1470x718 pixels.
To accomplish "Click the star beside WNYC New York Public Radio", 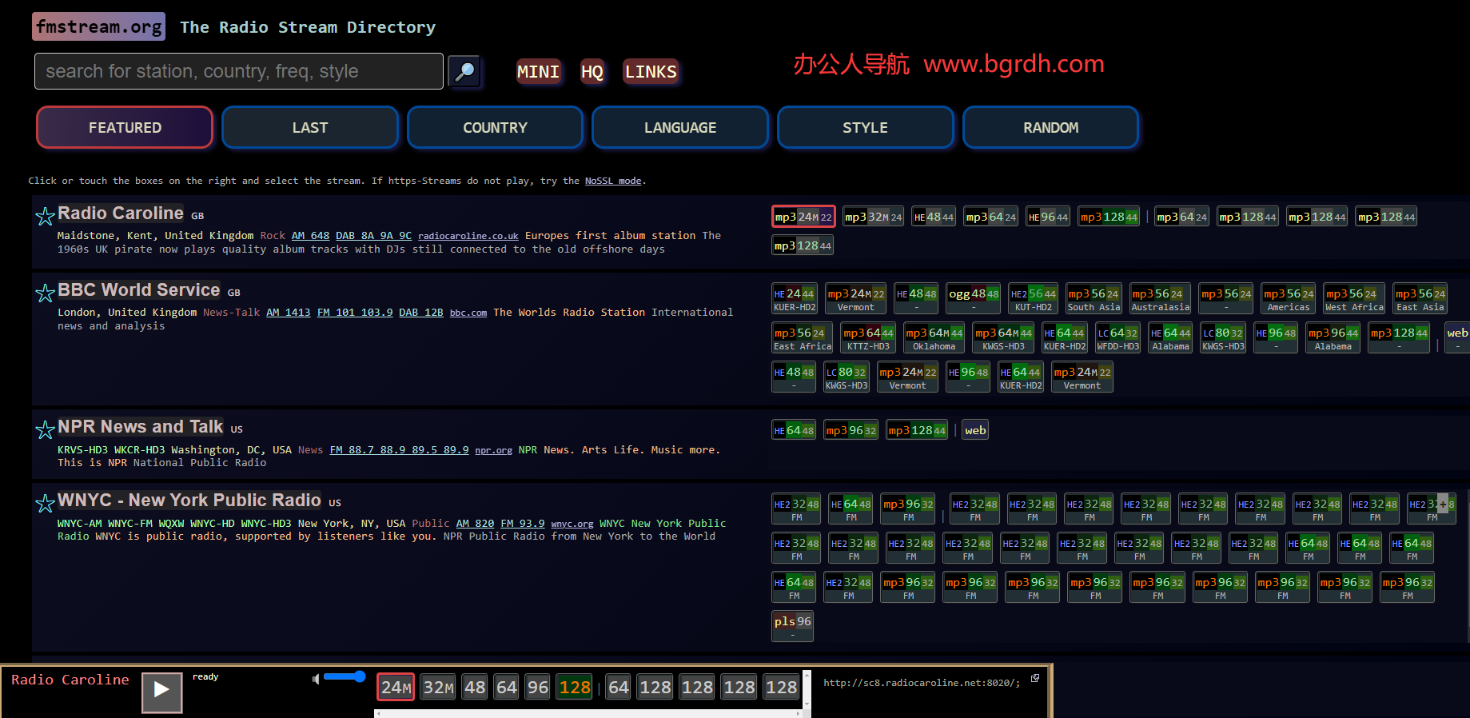I will [x=45, y=503].
